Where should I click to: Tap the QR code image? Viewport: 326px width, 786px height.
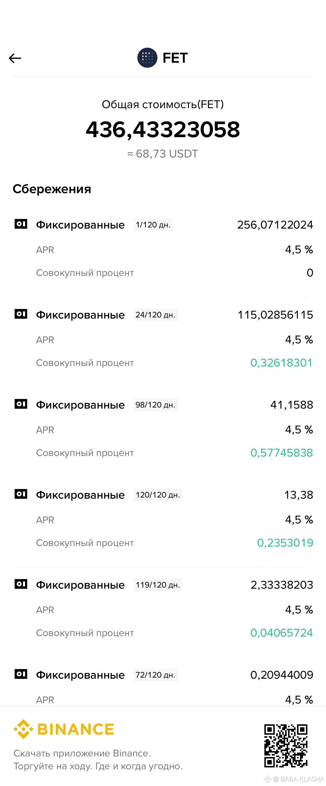click(286, 746)
